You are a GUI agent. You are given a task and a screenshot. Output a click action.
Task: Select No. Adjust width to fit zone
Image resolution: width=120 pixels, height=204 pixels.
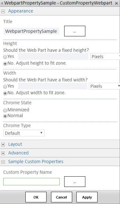(5, 93)
